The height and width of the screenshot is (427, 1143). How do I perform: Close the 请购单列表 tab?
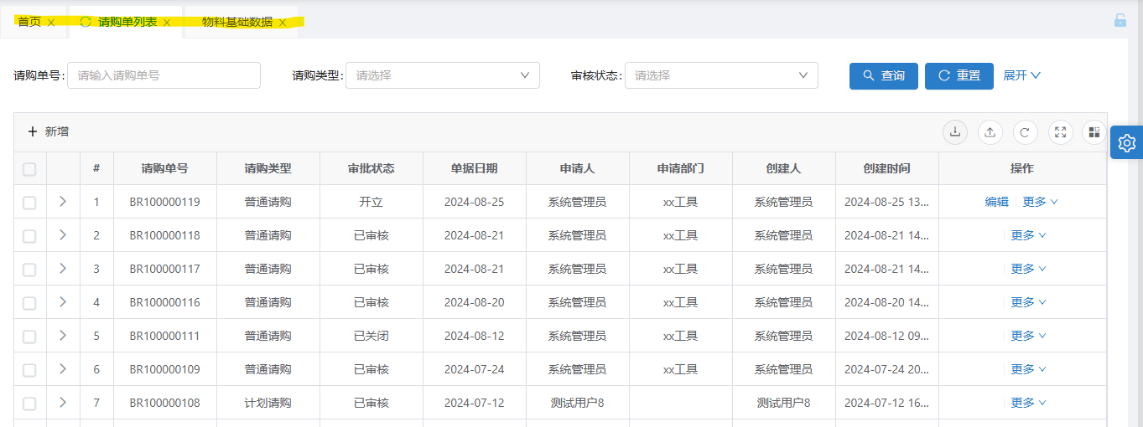click(x=167, y=23)
